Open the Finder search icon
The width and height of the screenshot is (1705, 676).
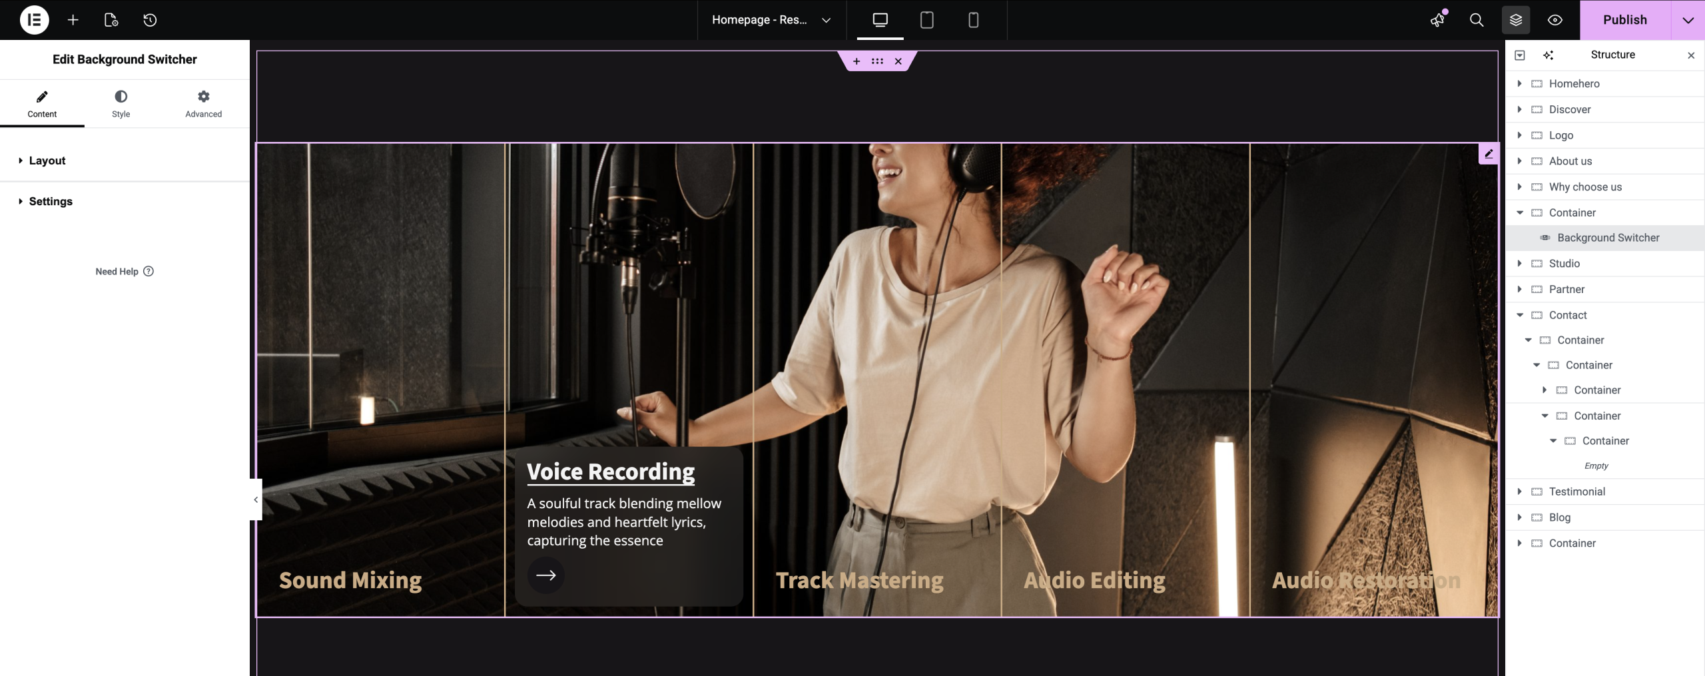(x=1477, y=20)
